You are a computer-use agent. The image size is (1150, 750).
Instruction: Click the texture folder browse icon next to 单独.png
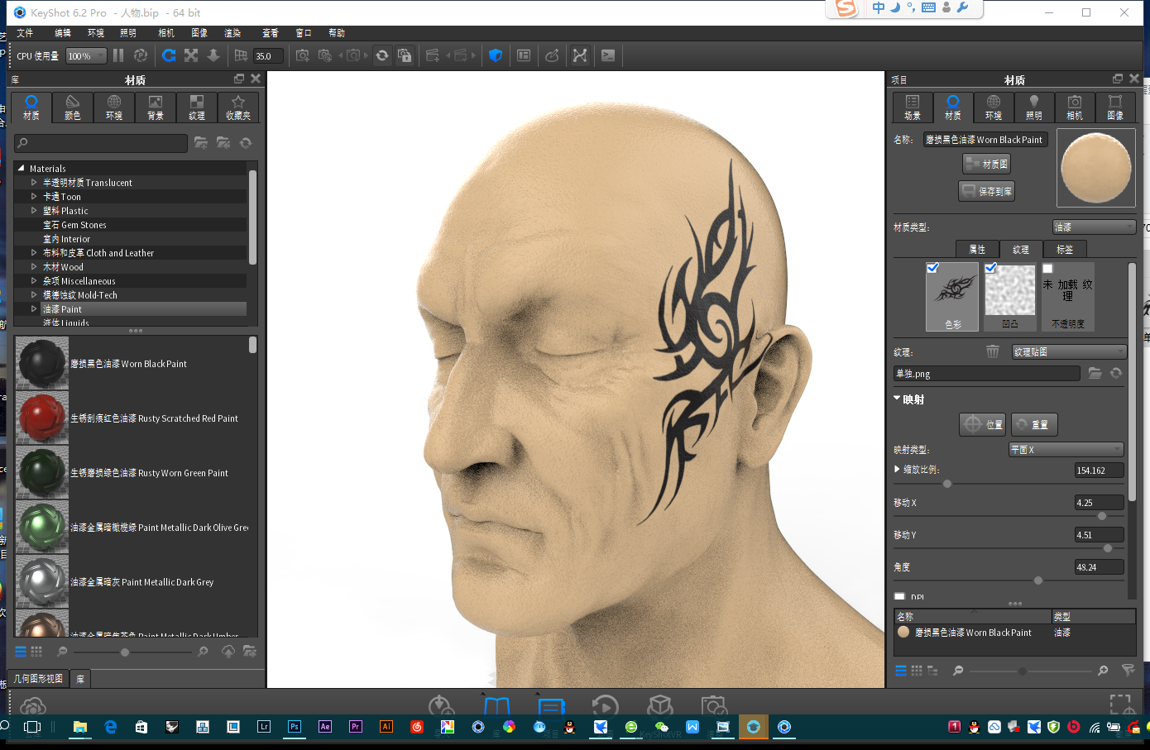click(1095, 373)
